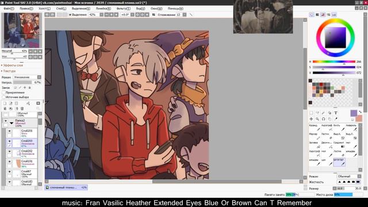The image size is (368, 207).
Task: Click the undo arrow in top toolbar
Action: (x=47, y=15)
